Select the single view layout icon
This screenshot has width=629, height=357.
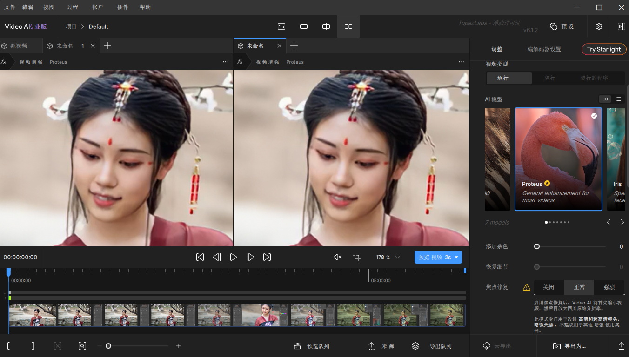click(304, 26)
